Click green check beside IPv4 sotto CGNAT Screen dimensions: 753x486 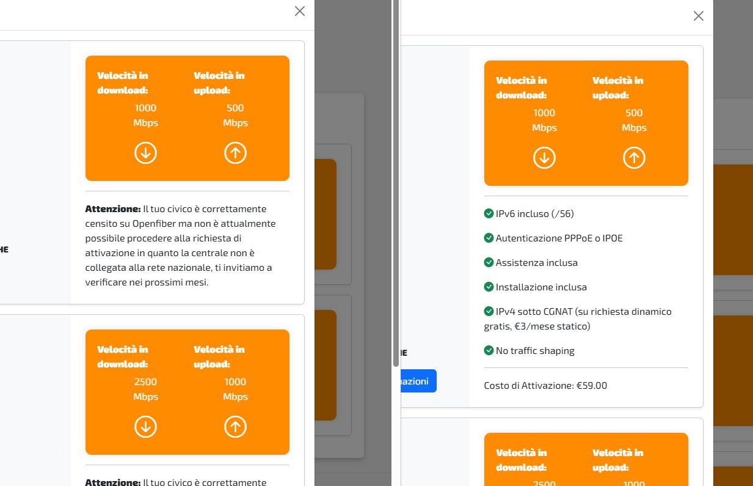coord(489,311)
